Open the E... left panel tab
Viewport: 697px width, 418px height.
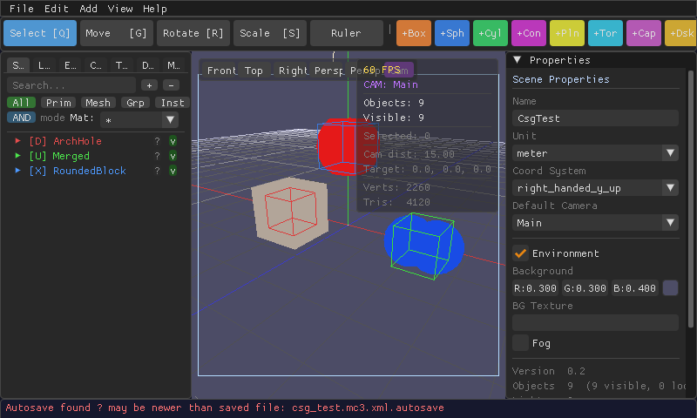(x=70, y=65)
